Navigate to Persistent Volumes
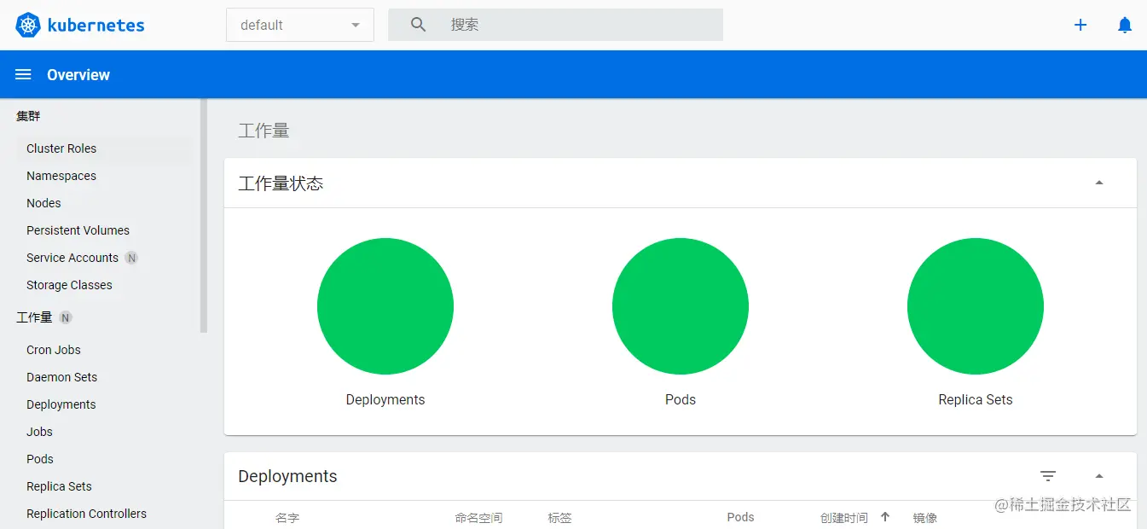Screen dimensions: 1147x529 (x=78, y=230)
